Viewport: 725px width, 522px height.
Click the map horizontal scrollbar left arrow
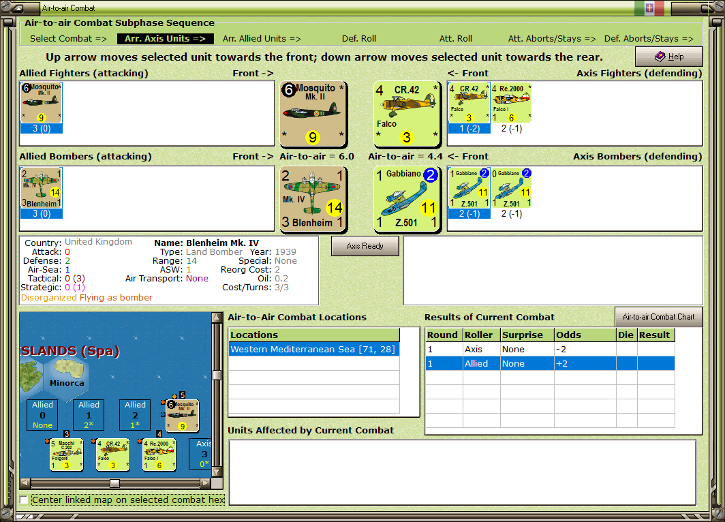coord(25,483)
